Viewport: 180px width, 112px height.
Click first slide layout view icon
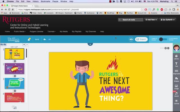point(2,45)
